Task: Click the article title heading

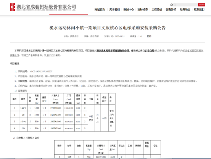Action: [107, 28]
